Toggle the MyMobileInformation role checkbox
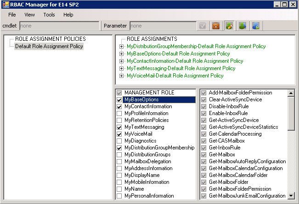The height and width of the screenshot is (204, 299). 119,182
